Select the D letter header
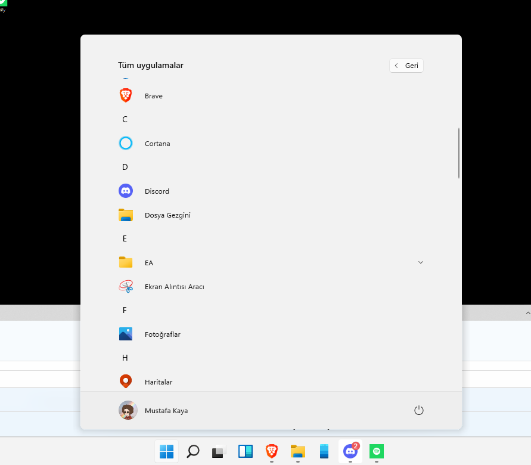 click(x=125, y=167)
